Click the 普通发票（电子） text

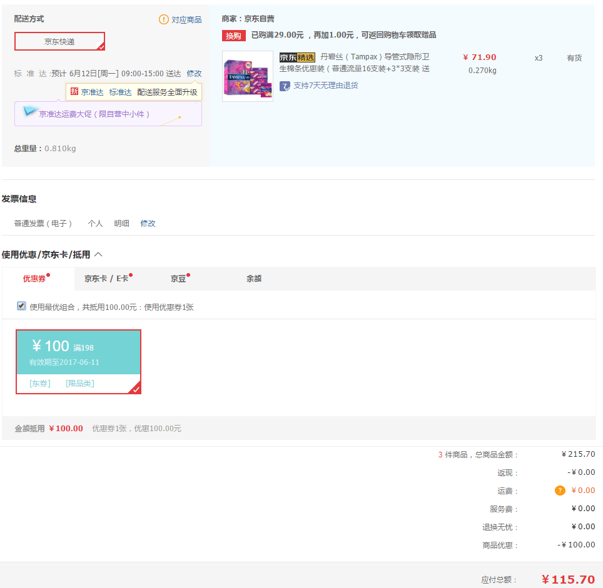point(43,224)
